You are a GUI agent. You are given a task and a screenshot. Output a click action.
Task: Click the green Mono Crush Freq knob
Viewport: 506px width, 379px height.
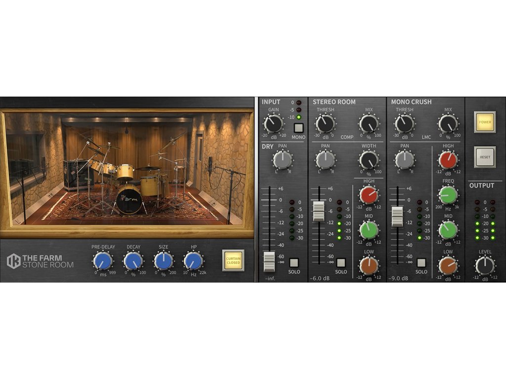[448, 195]
